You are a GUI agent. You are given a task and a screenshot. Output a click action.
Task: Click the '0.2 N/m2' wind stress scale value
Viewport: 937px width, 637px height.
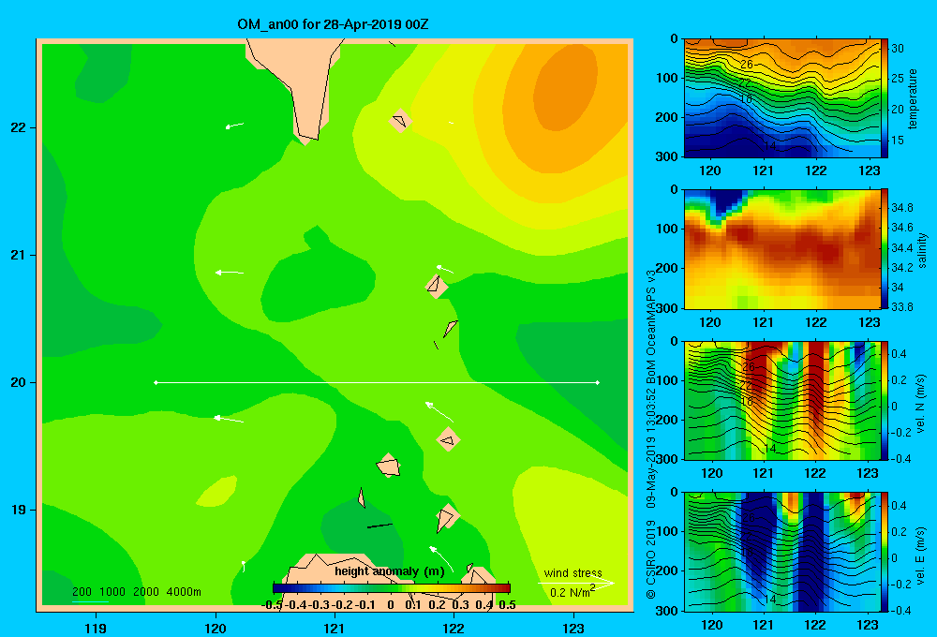click(572, 592)
